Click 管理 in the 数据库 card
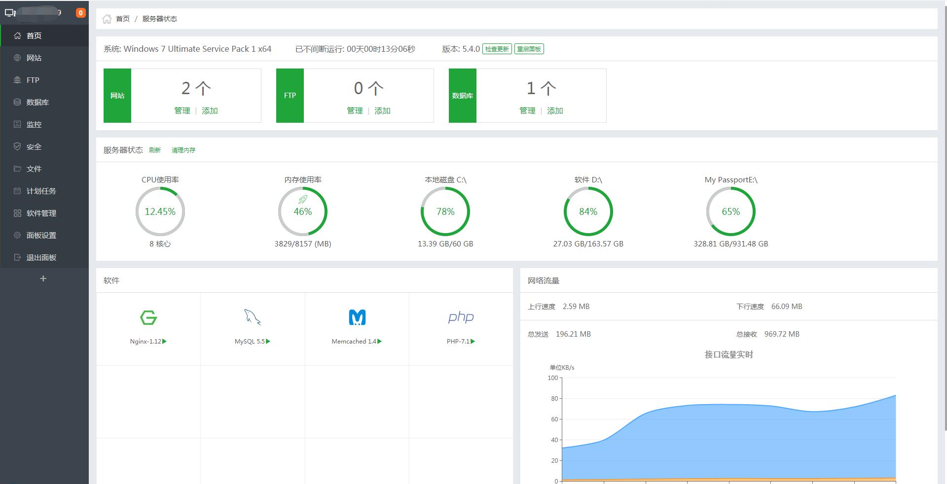The width and height of the screenshot is (947, 484). click(527, 110)
